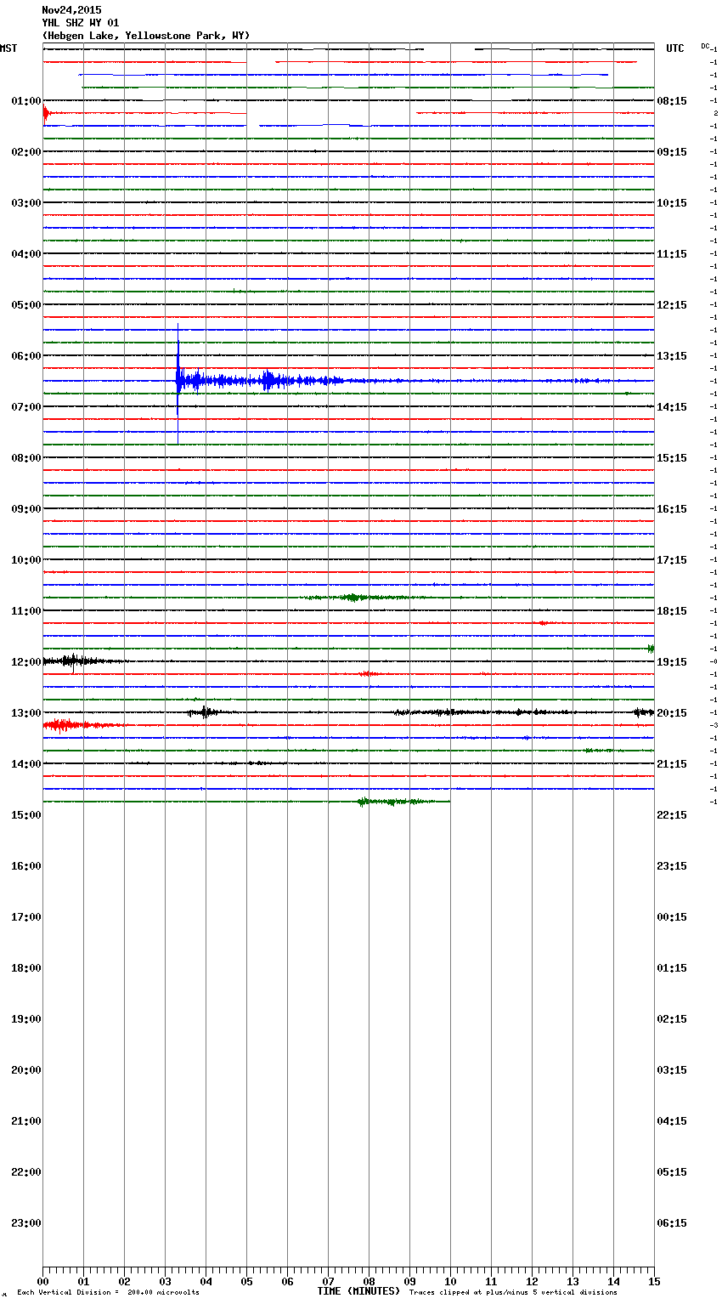Select the 06:00 MST time label
Image resolution: width=722 pixels, height=1304 pixels.
(26, 356)
